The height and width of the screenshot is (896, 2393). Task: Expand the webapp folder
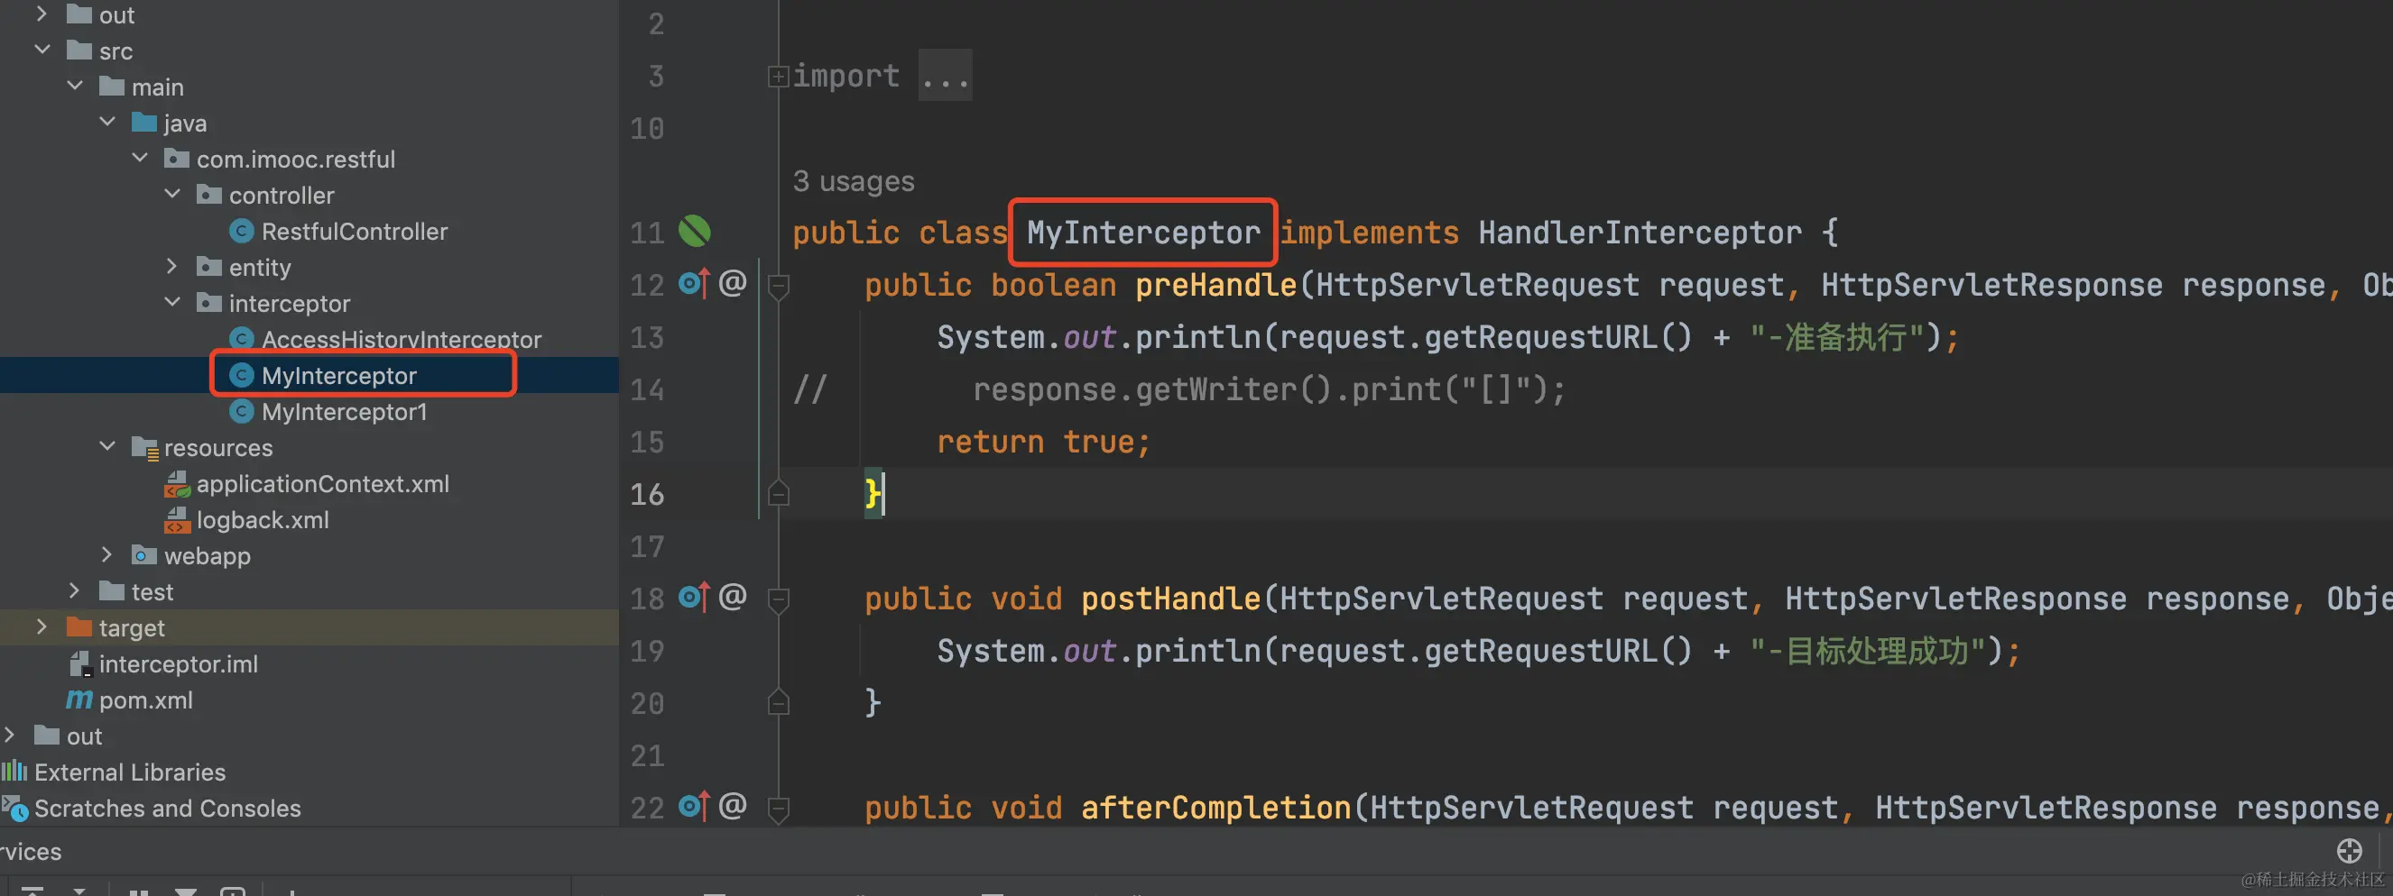106,554
